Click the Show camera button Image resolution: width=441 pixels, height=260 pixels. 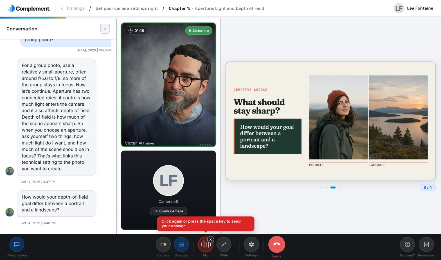tap(168, 211)
